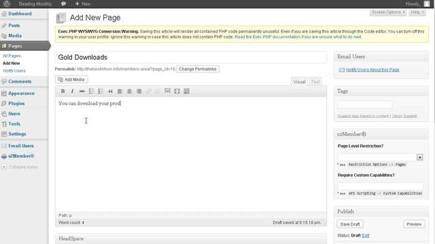435x244 pixels.
Task: Click the HeadSpace panel header
Action: coord(191,239)
